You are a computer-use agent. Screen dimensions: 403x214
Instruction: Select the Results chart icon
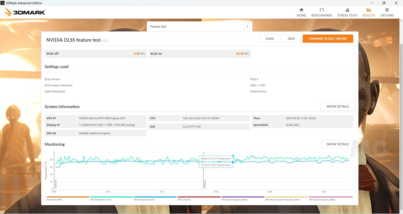pyautogui.click(x=369, y=10)
